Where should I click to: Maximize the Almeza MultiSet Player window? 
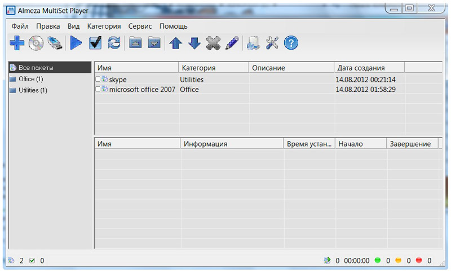tap(409, 8)
